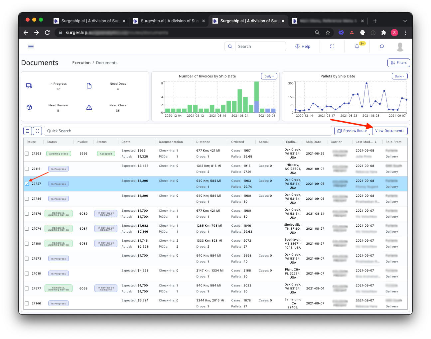The width and height of the screenshot is (431, 339).
Task: Click the Need Review box icon
Action: (x=29, y=107)
